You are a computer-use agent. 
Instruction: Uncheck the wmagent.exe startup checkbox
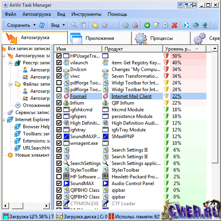[x=59, y=143]
